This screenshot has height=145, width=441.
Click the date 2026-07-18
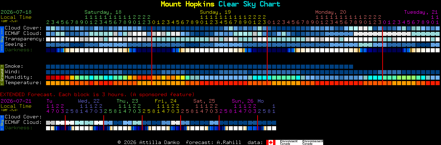point(16,12)
